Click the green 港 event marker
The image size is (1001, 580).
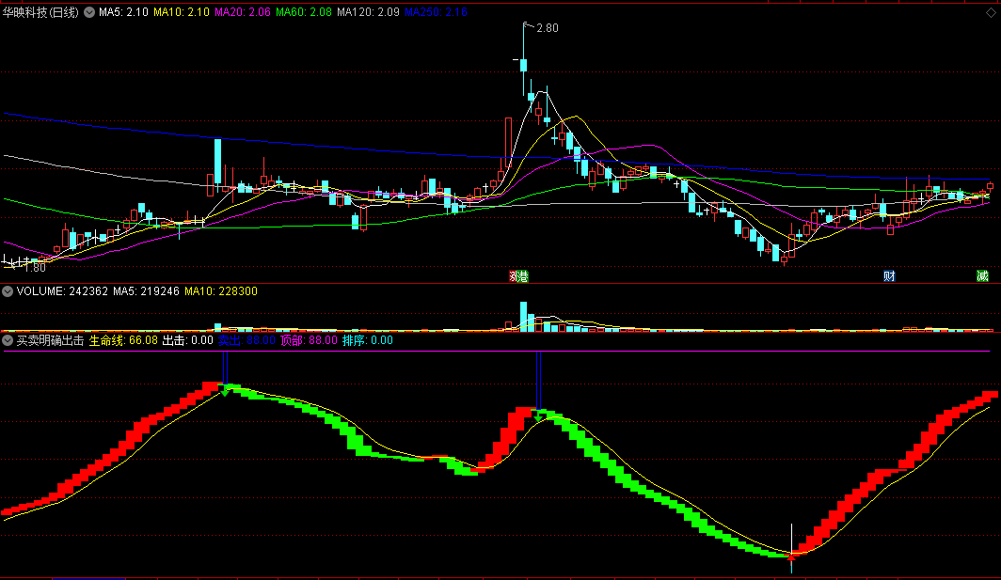[x=523, y=276]
